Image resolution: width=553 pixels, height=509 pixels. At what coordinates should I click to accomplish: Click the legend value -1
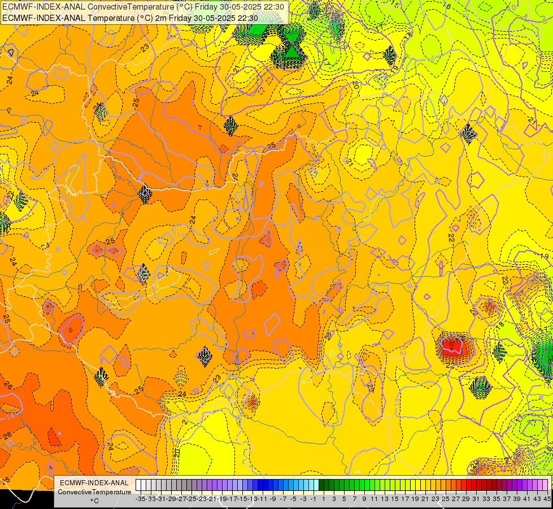[x=313, y=499]
